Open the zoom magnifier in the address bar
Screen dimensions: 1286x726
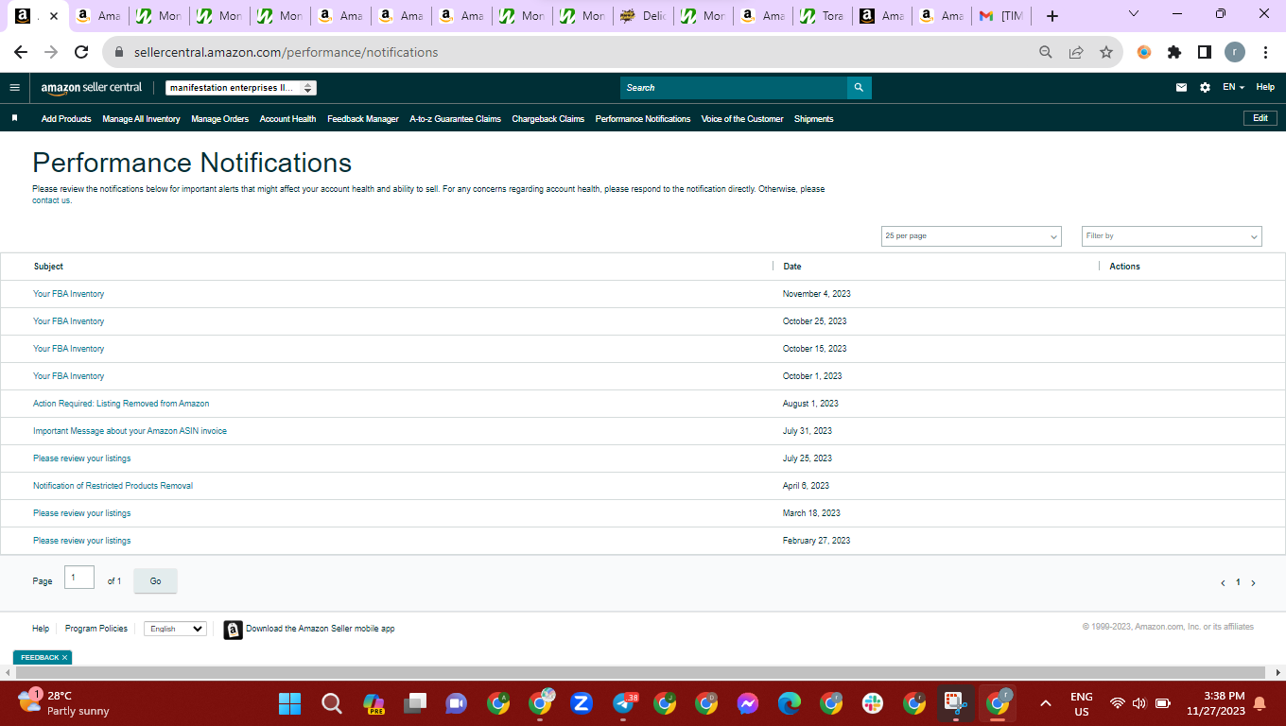click(x=1046, y=53)
